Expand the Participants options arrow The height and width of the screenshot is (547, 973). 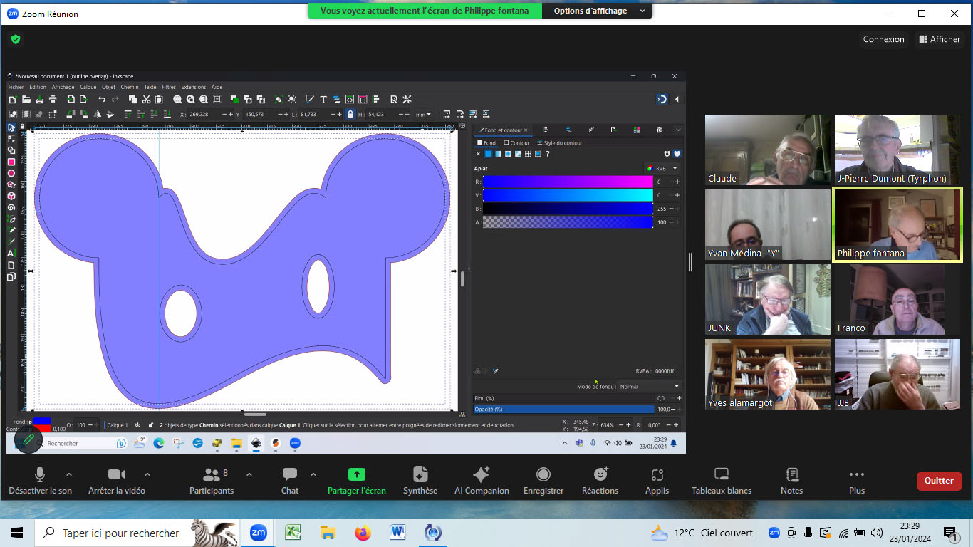click(249, 474)
